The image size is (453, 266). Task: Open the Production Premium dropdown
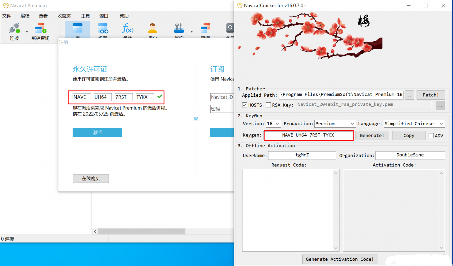[x=335, y=124]
